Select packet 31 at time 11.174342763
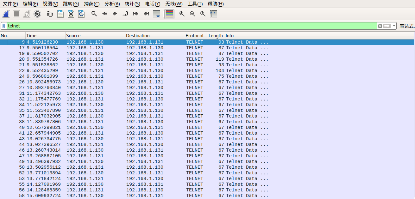415x199 pixels. (x=207, y=93)
